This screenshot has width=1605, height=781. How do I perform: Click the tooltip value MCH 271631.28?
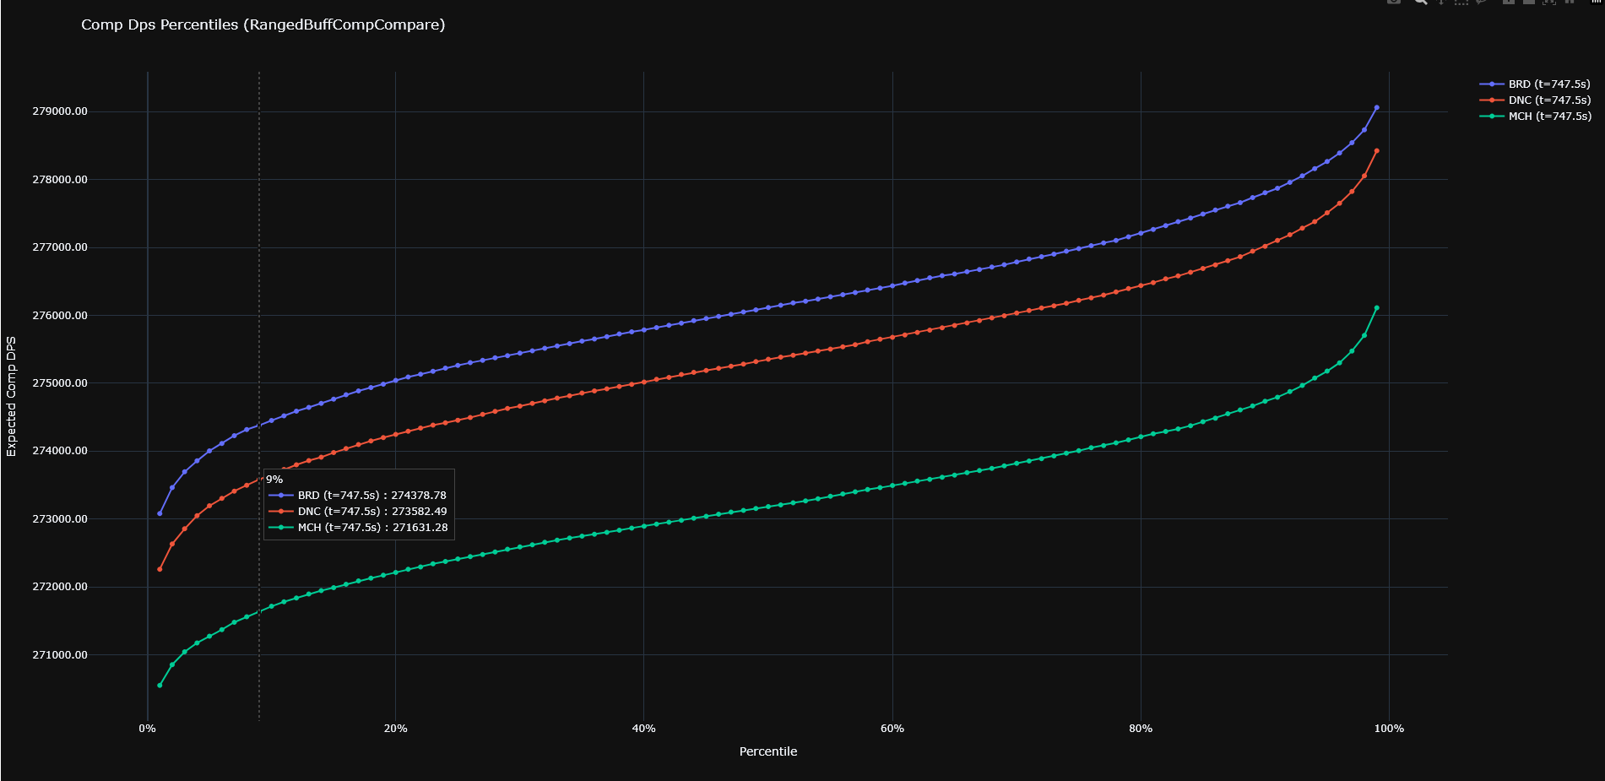[x=372, y=528]
